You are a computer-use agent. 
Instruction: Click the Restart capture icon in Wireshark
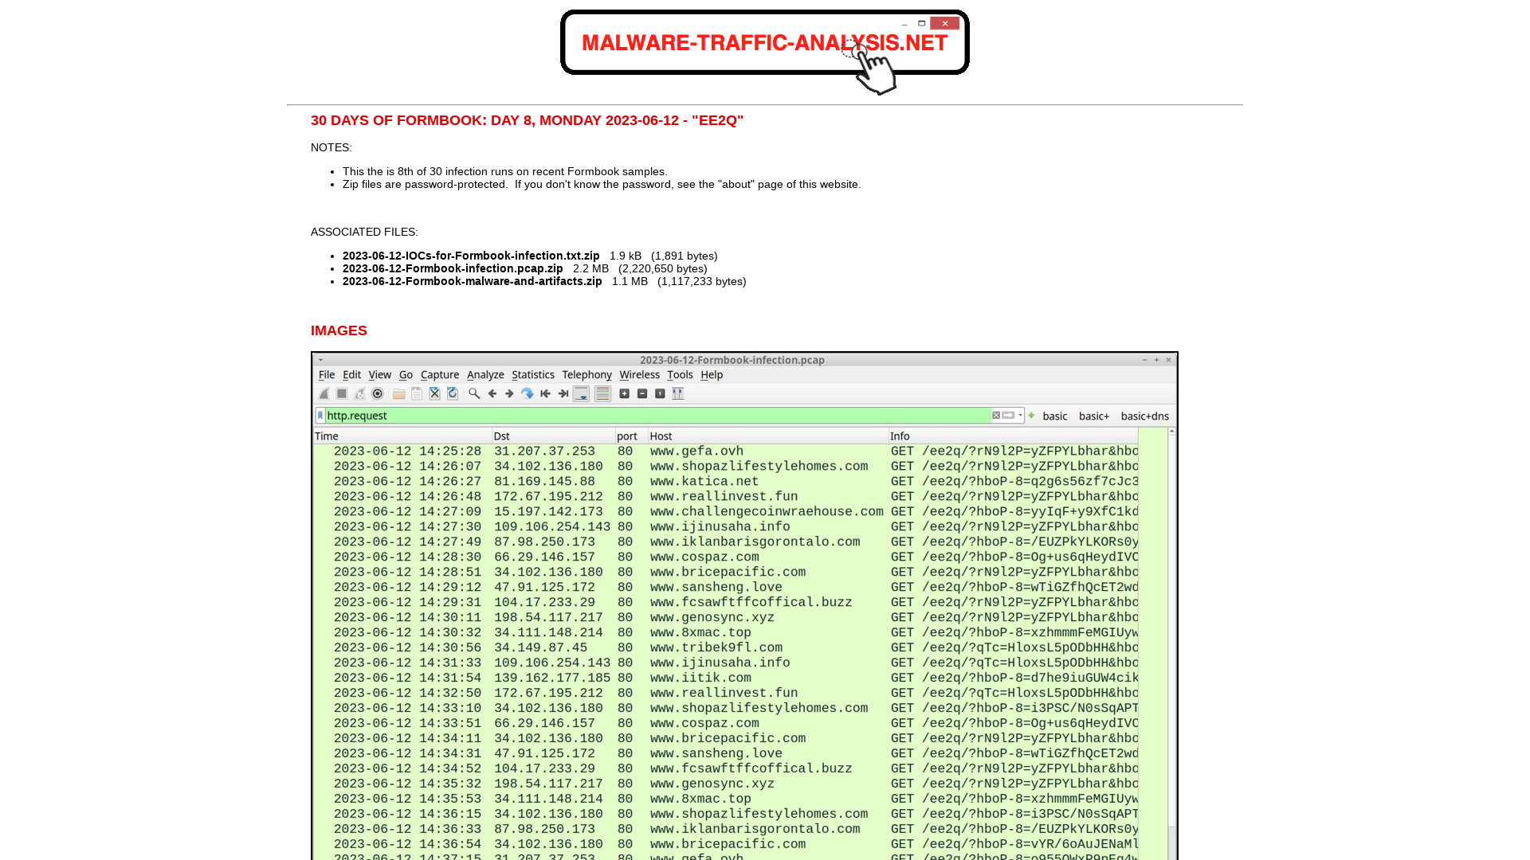360,394
